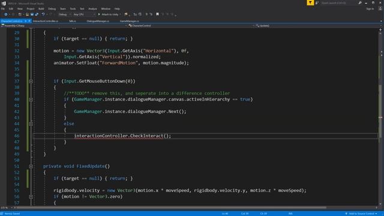Click the 'private void FixedUpdate()' text
This screenshot has width=384, height=216.
pos(76,166)
